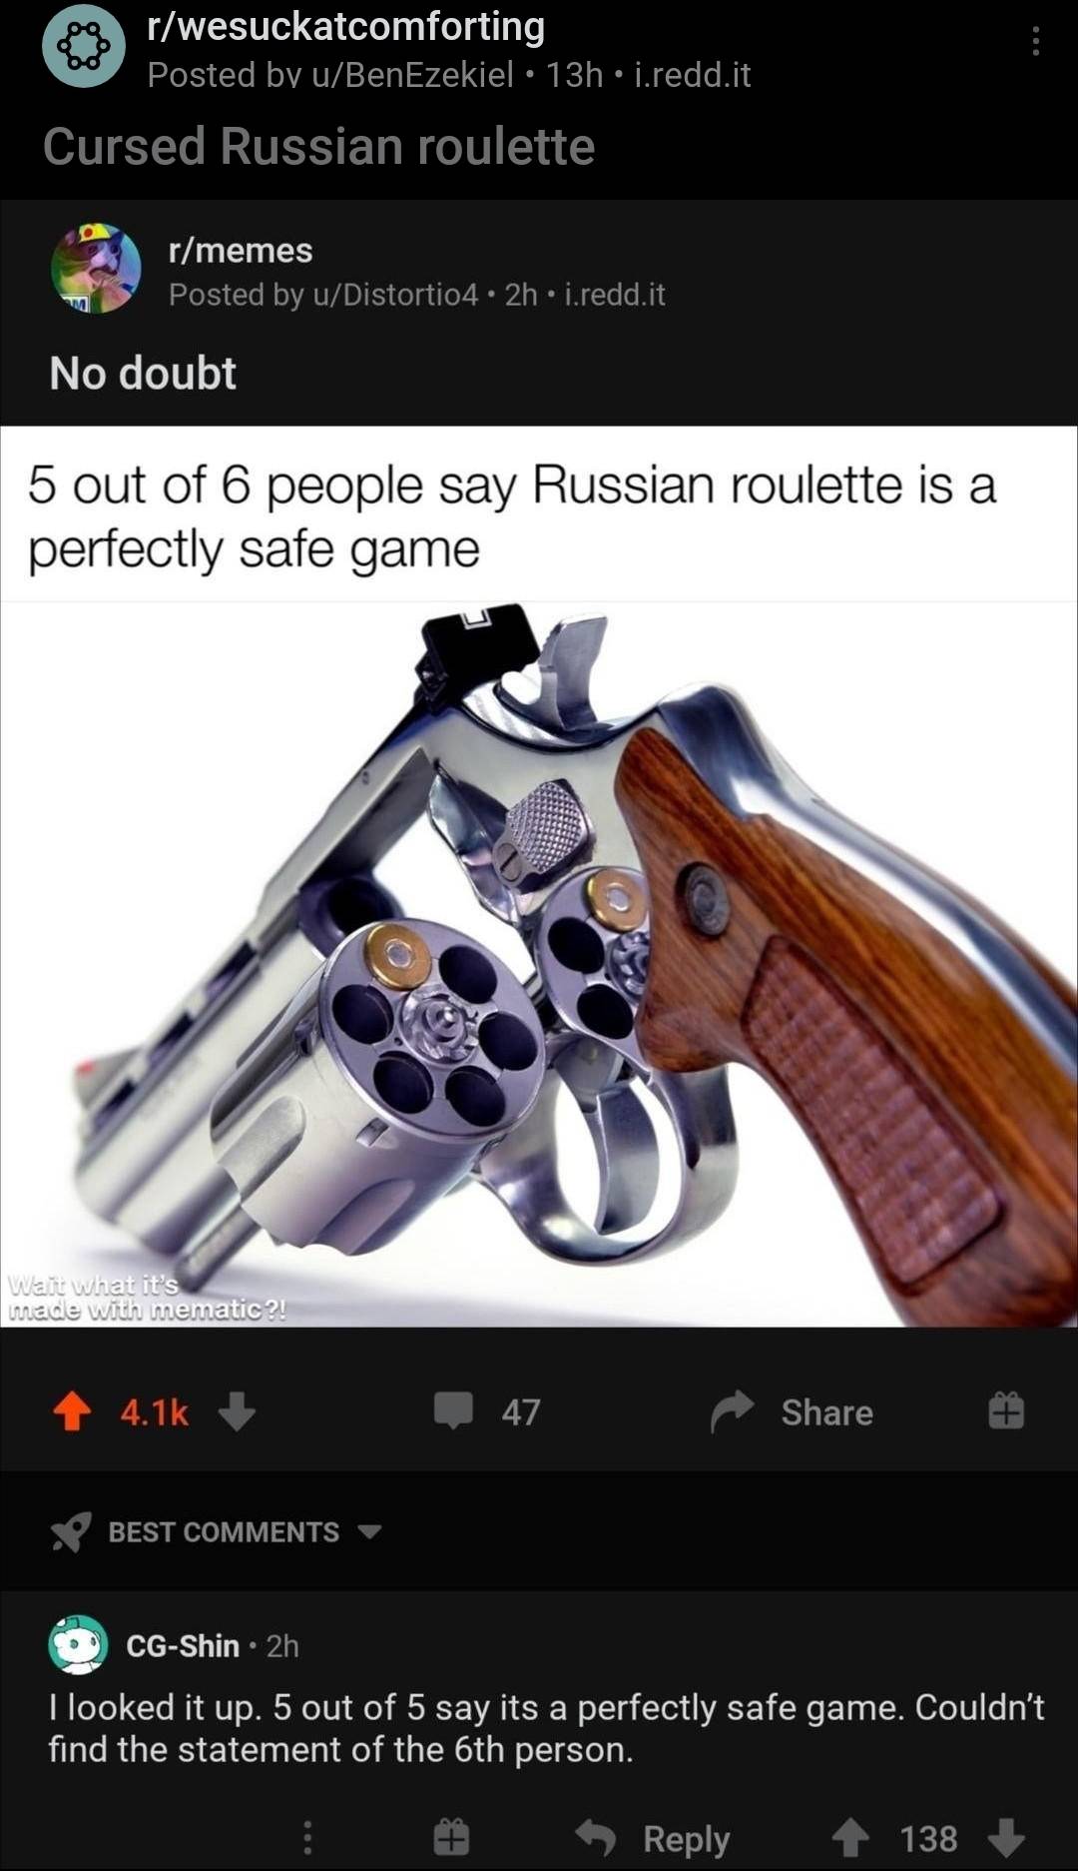The width and height of the screenshot is (1078, 1871).
Task: Open u/BenEzekiel's profile link
Action: (x=413, y=75)
